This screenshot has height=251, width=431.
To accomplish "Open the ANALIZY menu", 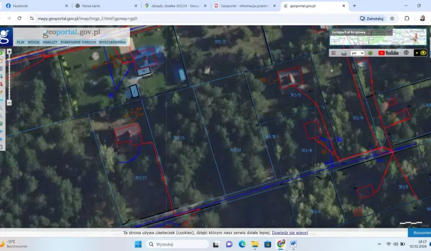I will (50, 42).
